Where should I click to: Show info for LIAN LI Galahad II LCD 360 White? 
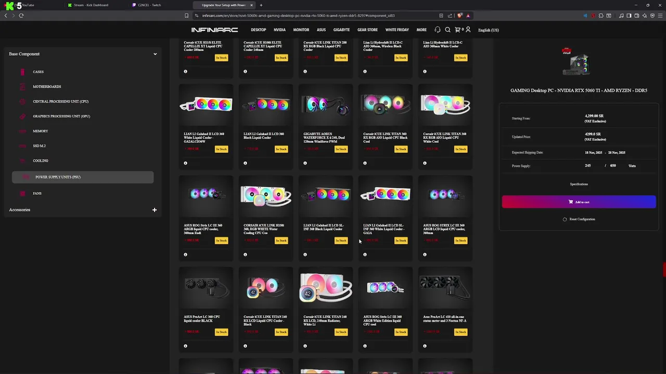coord(185,163)
